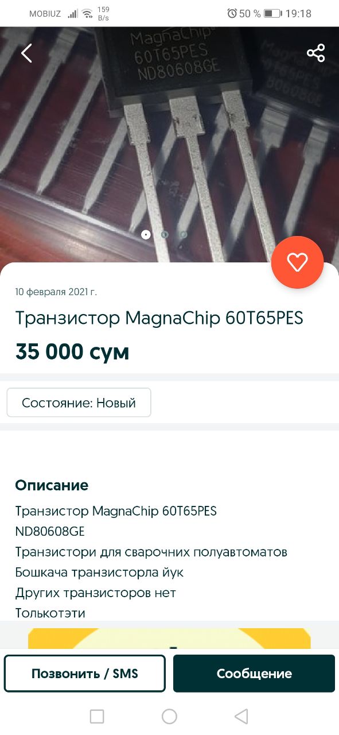
Task: Jump to the third photo indicator dot
Action: point(183,234)
